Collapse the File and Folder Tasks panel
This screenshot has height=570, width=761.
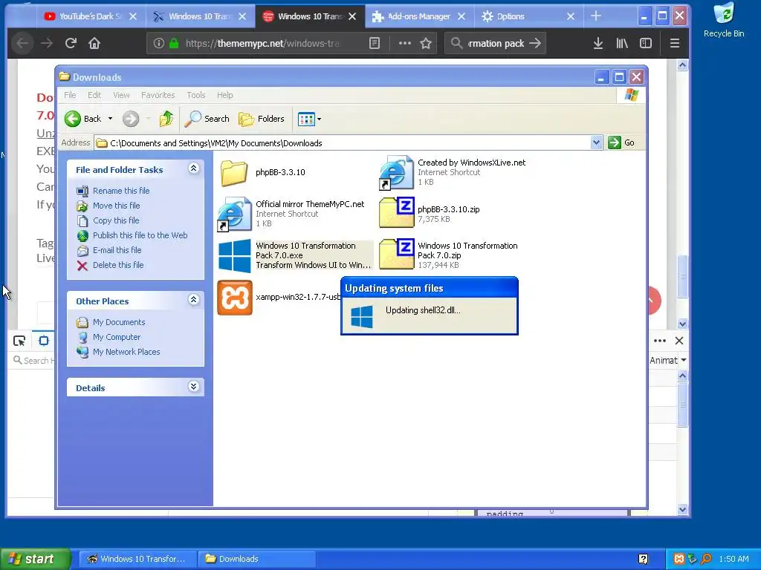pos(194,168)
